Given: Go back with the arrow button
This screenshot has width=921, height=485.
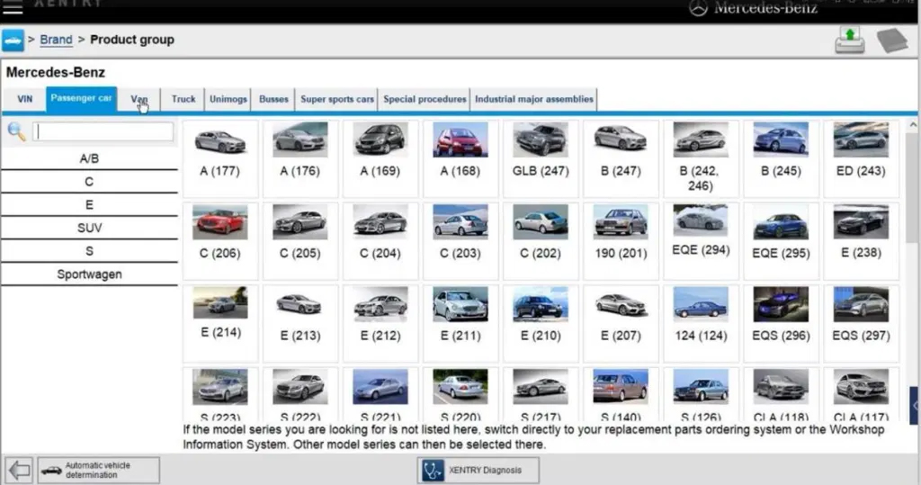Looking at the screenshot, I should coord(19,471).
